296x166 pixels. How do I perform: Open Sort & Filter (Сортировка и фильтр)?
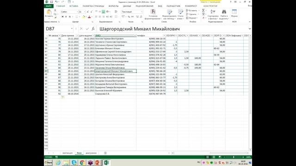coord(213,14)
